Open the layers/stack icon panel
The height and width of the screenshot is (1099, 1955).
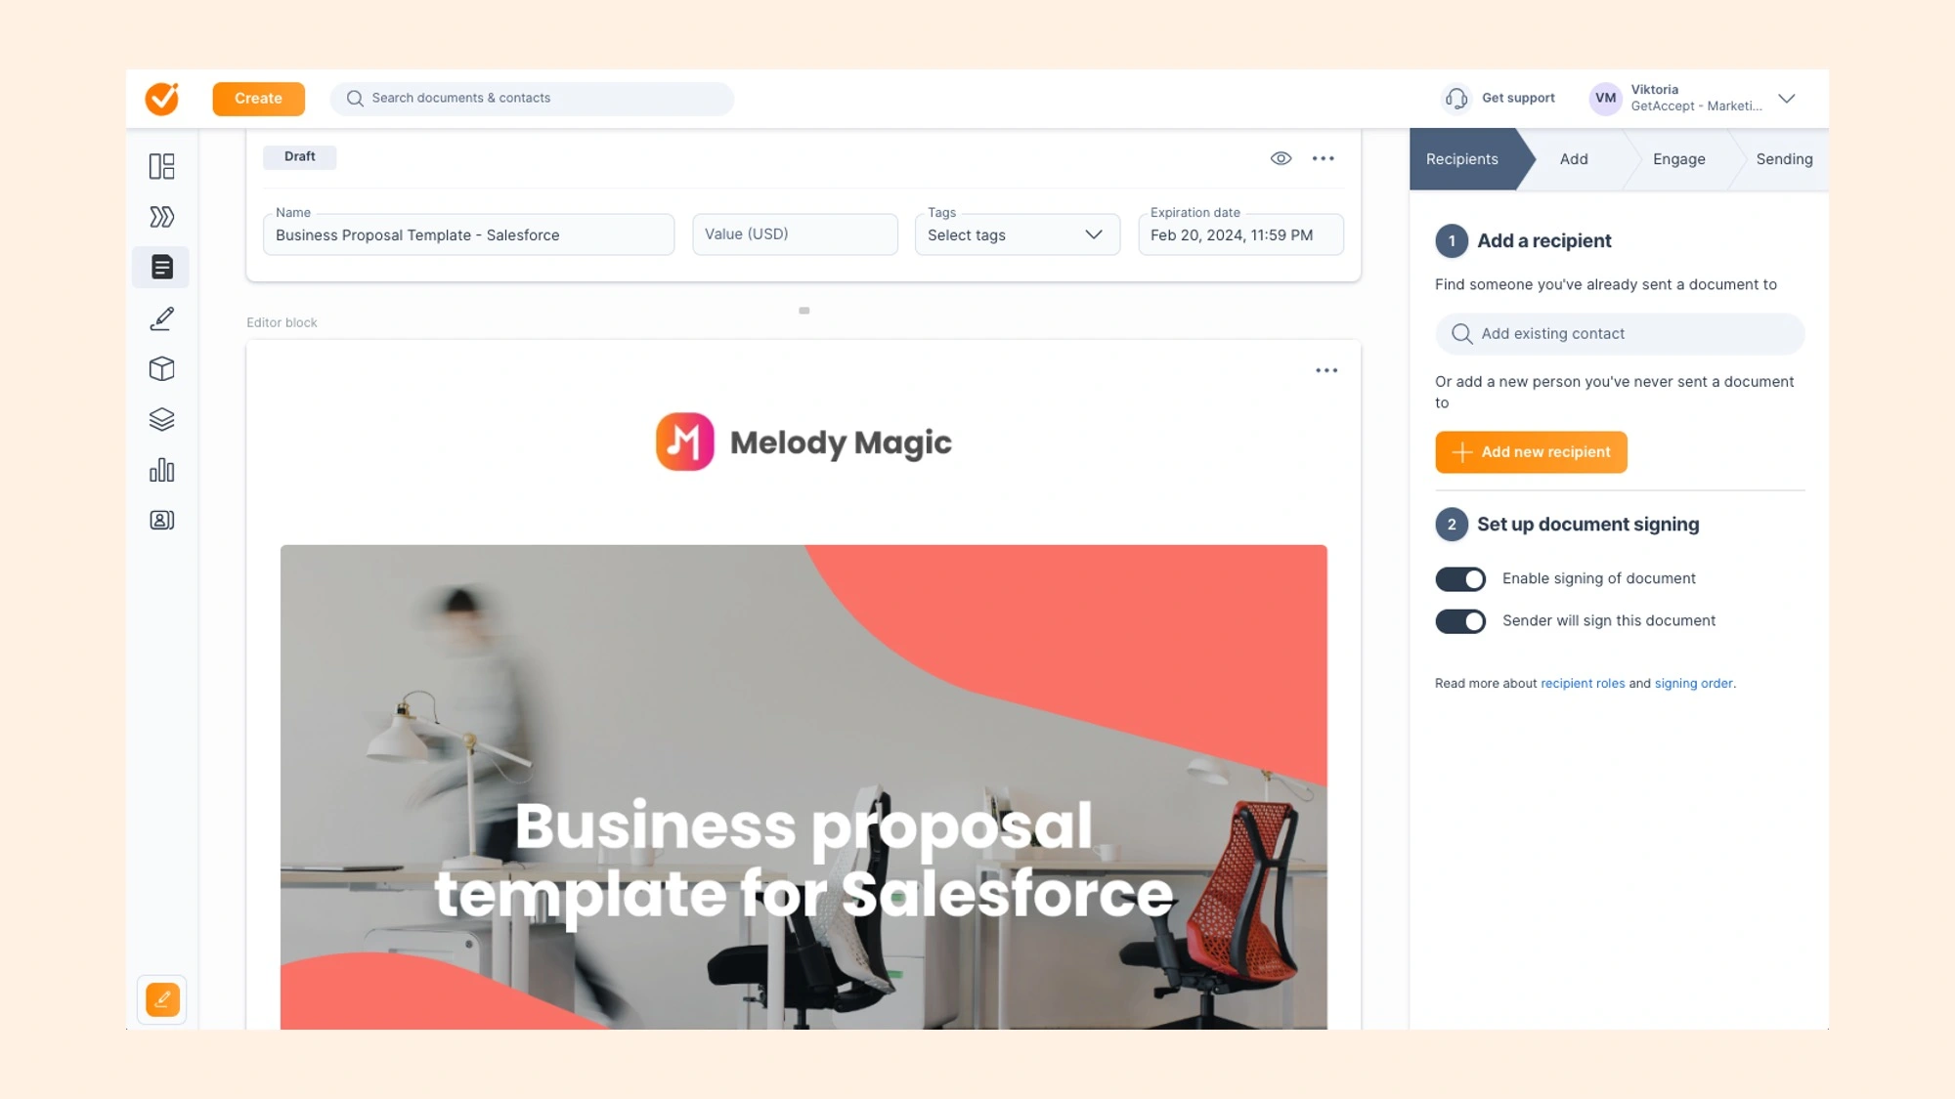(x=161, y=419)
